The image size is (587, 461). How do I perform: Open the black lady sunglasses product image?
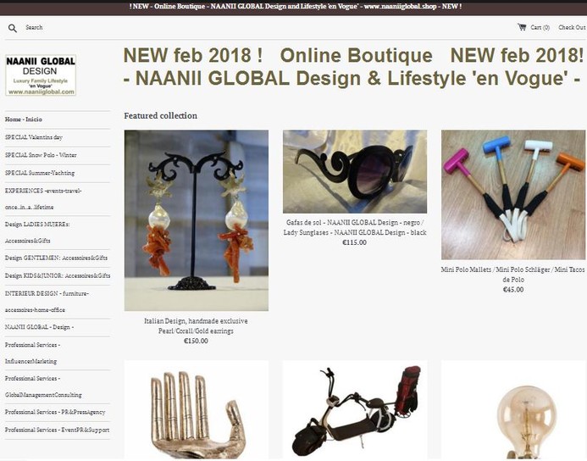355,171
